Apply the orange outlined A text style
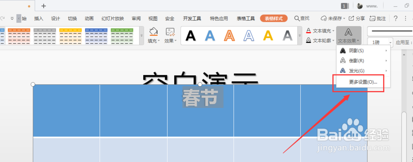The width and height of the screenshot is (413, 162). click(x=229, y=36)
